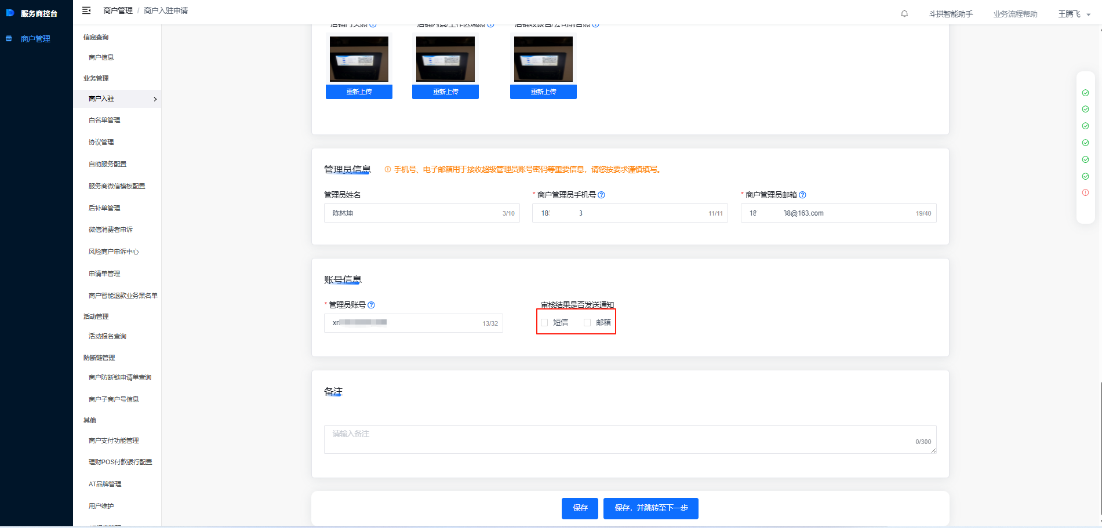This screenshot has height=528, width=1102.
Task: Open 白名单管理 in the sidebar
Action: (x=104, y=120)
